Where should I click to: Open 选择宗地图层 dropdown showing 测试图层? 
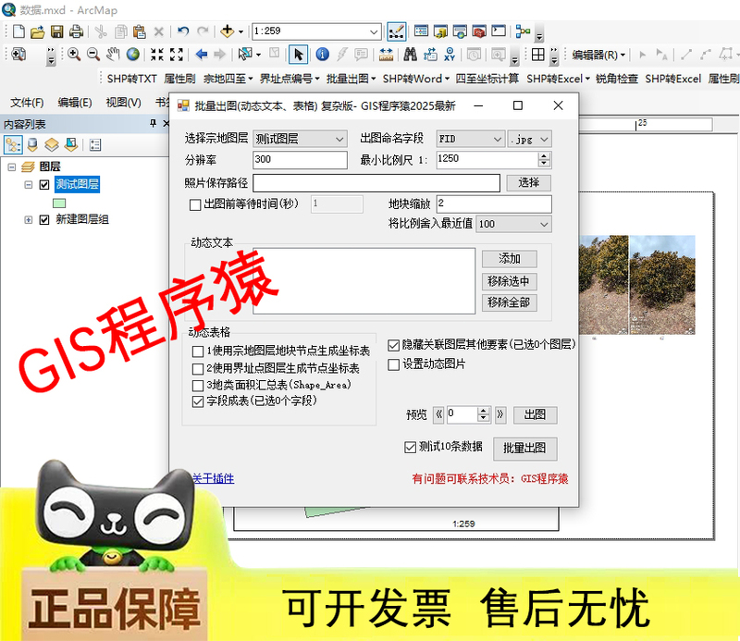300,139
